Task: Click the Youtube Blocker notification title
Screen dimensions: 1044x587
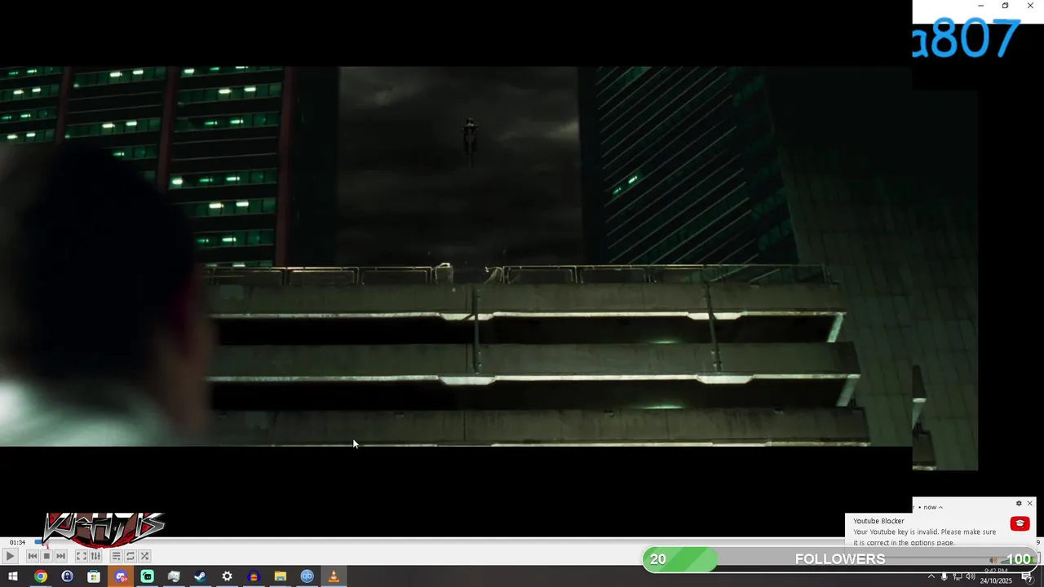Action: coord(879,521)
